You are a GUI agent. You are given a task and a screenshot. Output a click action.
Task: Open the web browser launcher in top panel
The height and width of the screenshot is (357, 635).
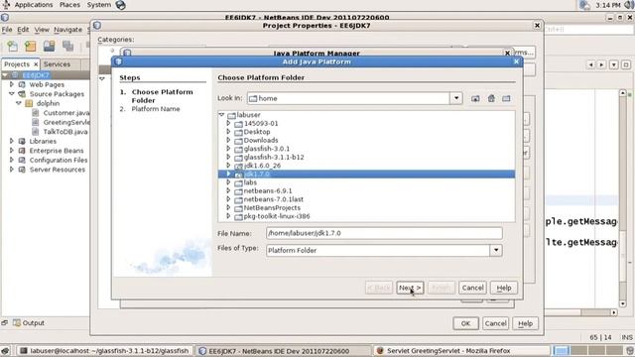click(120, 5)
